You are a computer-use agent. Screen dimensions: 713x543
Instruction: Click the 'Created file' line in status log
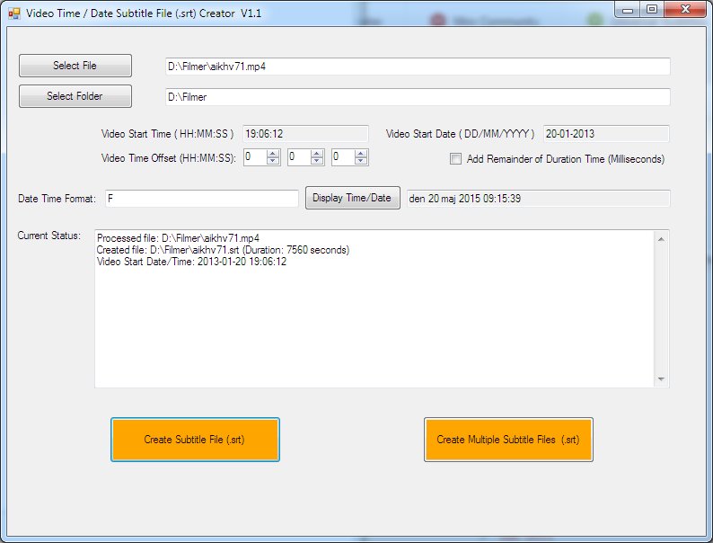223,250
